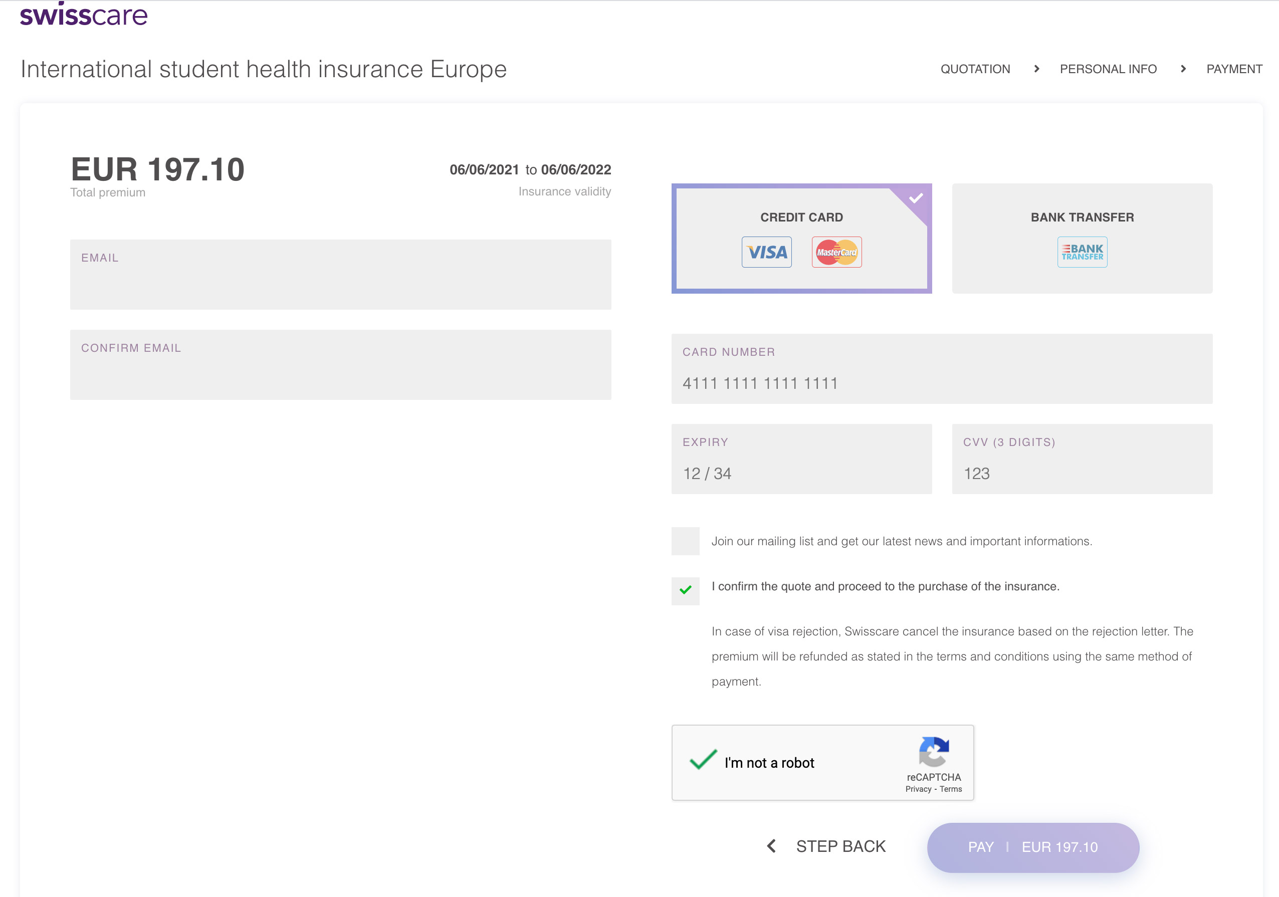Click into the Card Number field
The image size is (1279, 897).
tap(941, 383)
